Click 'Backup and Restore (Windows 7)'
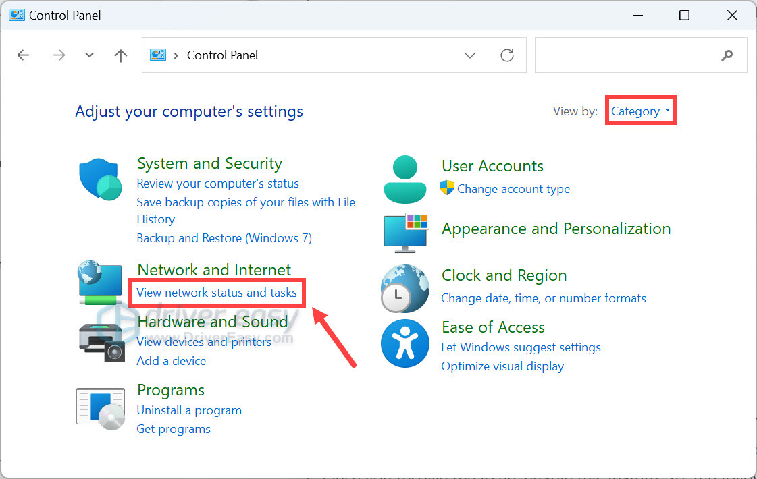The height and width of the screenshot is (479, 757). (224, 237)
